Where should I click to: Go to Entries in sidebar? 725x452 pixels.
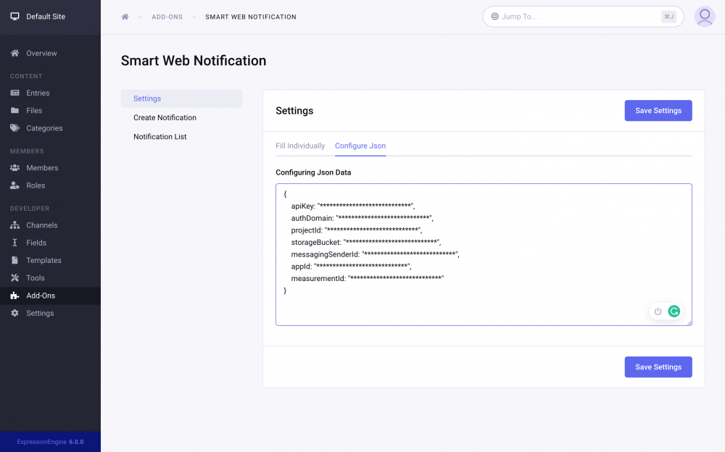38,93
